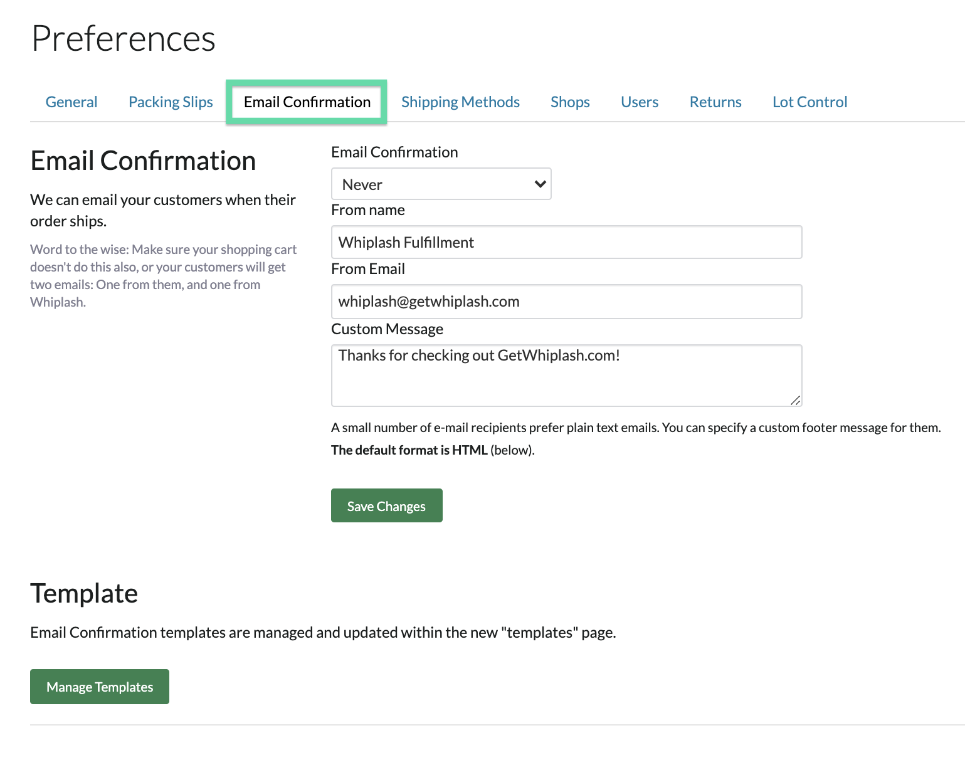This screenshot has height=760, width=965.
Task: Switch to the Users tab
Action: point(640,102)
